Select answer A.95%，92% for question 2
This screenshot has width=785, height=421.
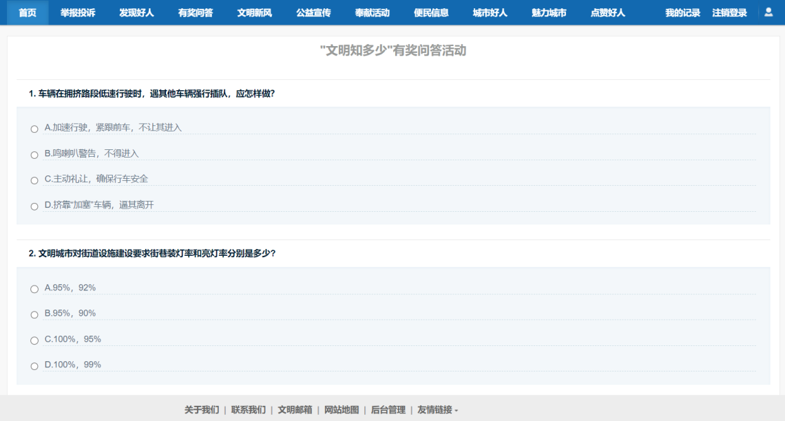point(34,289)
